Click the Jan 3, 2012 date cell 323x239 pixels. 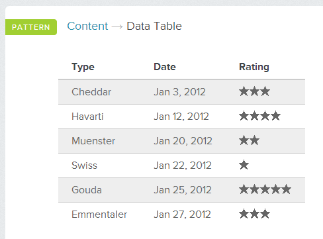click(x=179, y=92)
